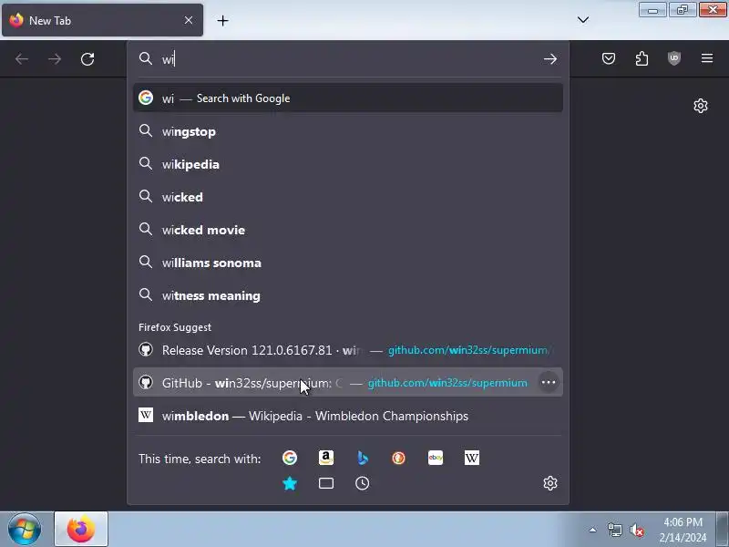This screenshot has height=547, width=729.
Task: Reload the current page
Action: point(87,59)
